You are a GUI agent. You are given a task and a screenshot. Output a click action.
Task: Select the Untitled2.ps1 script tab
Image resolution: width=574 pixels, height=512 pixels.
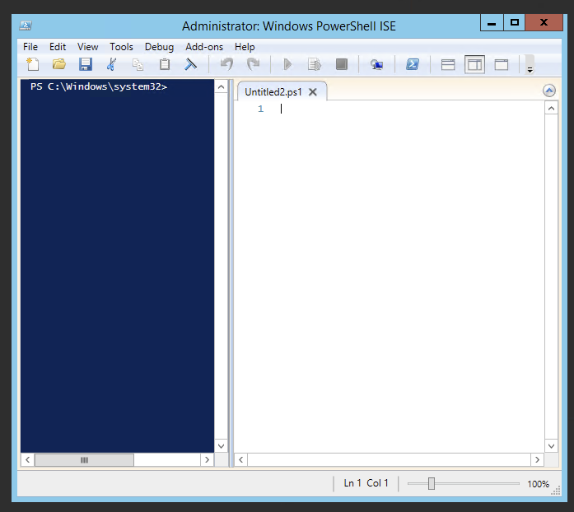pos(273,92)
